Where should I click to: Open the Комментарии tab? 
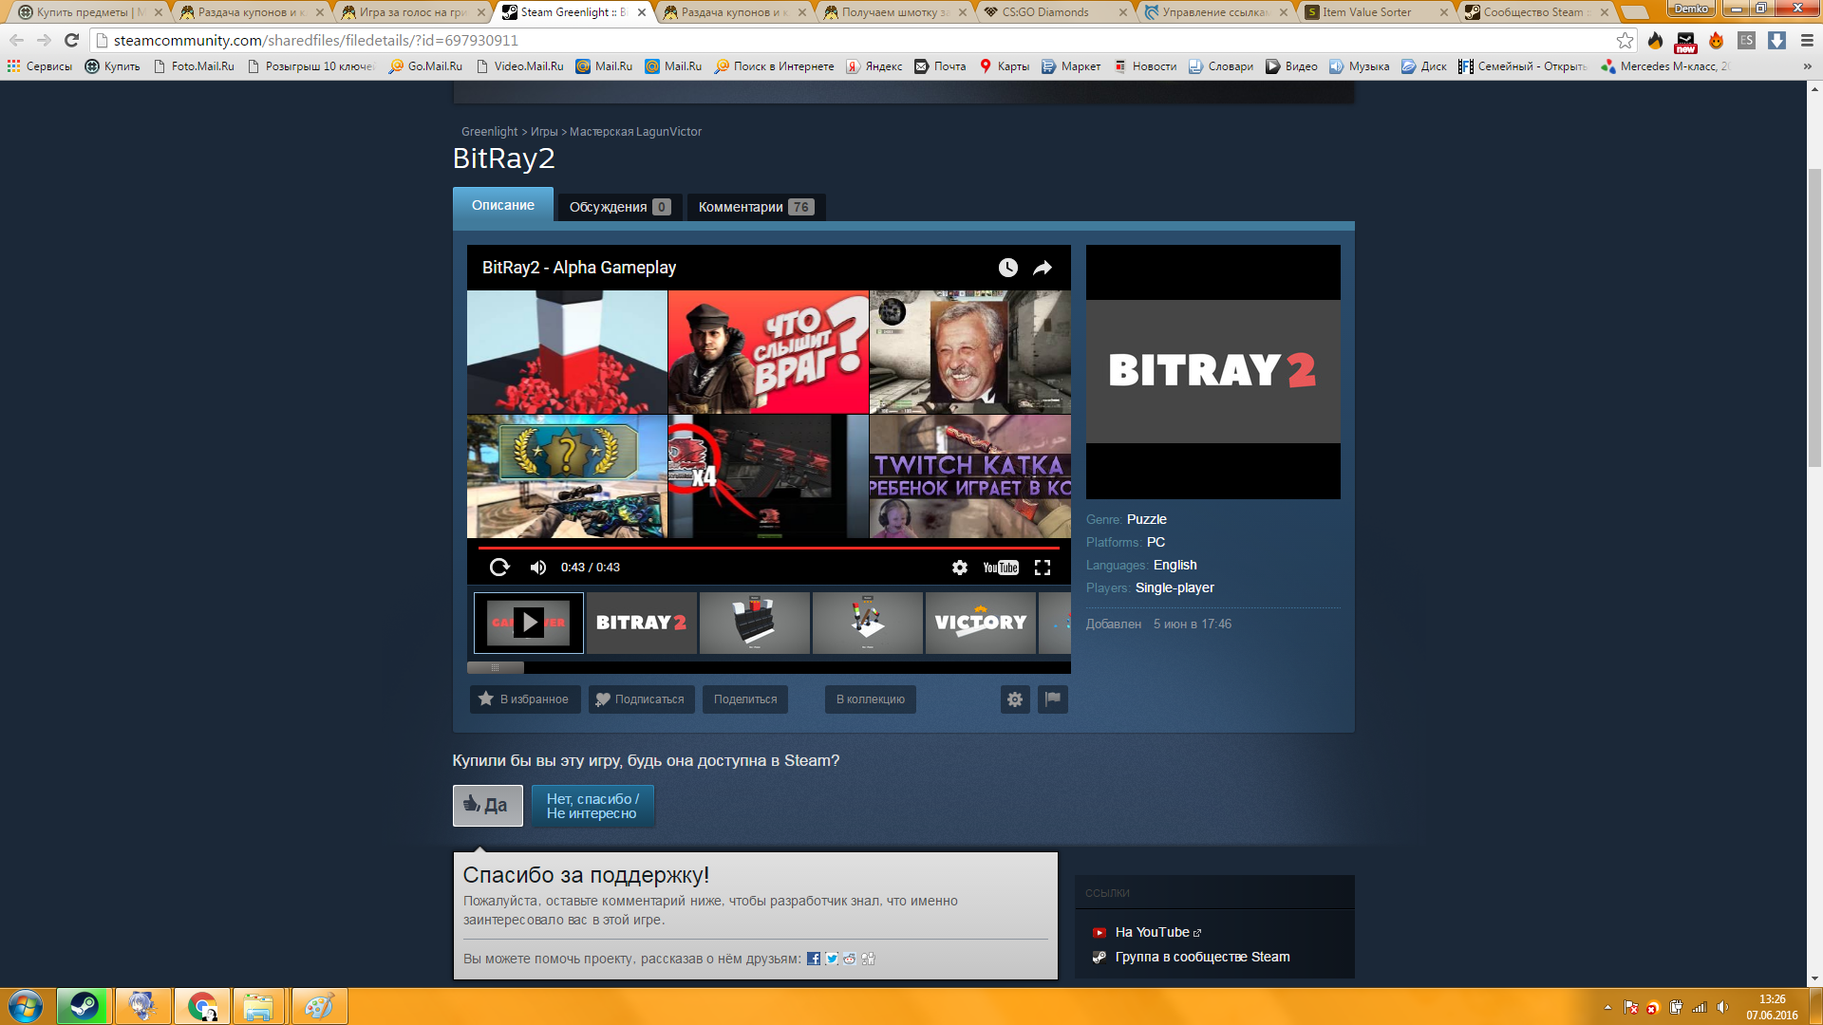click(x=756, y=207)
